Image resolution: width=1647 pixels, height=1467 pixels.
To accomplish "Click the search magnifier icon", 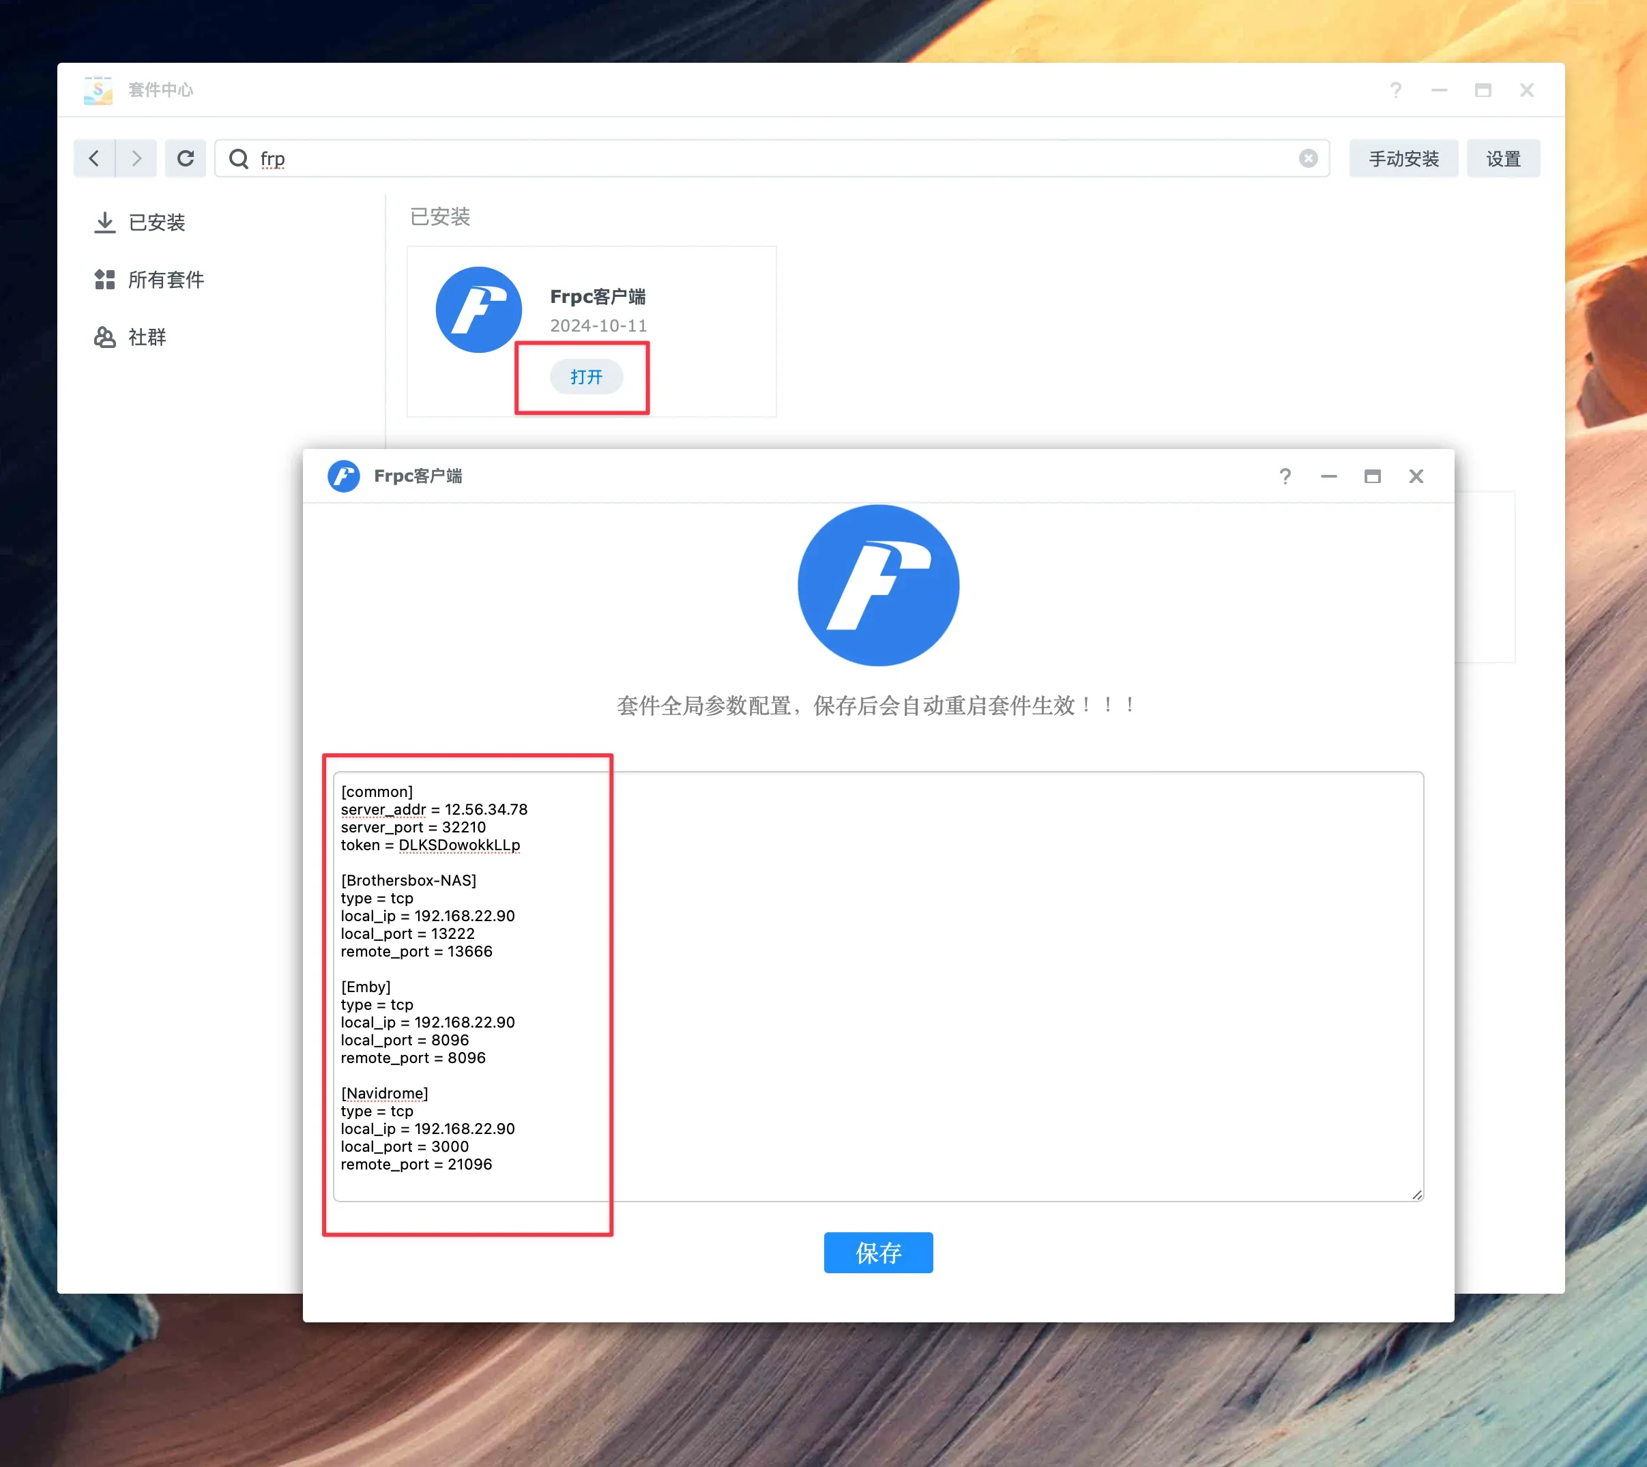I will pos(239,158).
